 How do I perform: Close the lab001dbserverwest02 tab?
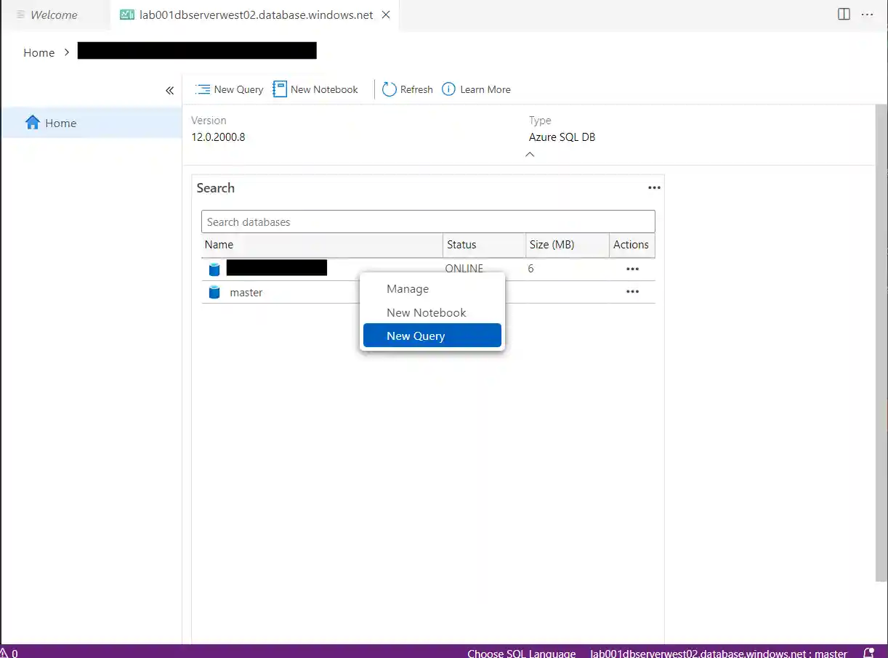tap(386, 15)
